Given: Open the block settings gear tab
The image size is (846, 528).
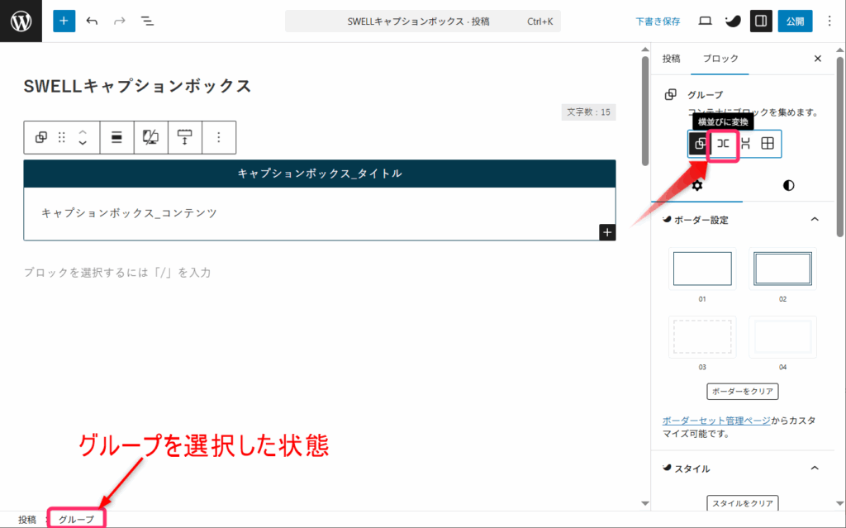Looking at the screenshot, I should (x=697, y=186).
